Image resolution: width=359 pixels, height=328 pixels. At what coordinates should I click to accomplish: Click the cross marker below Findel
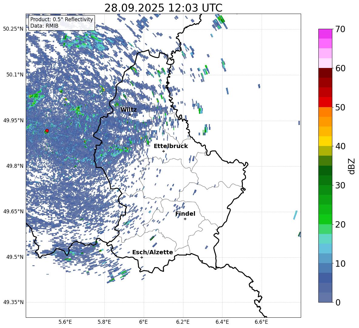pos(185,219)
